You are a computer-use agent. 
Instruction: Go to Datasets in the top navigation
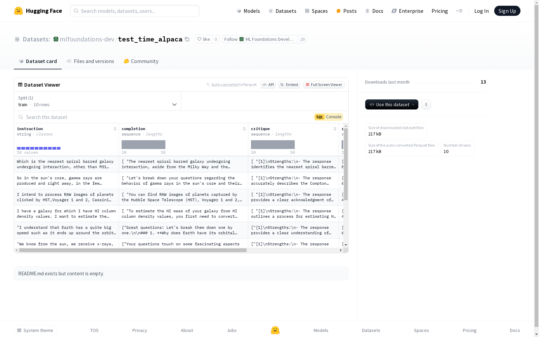click(x=282, y=11)
